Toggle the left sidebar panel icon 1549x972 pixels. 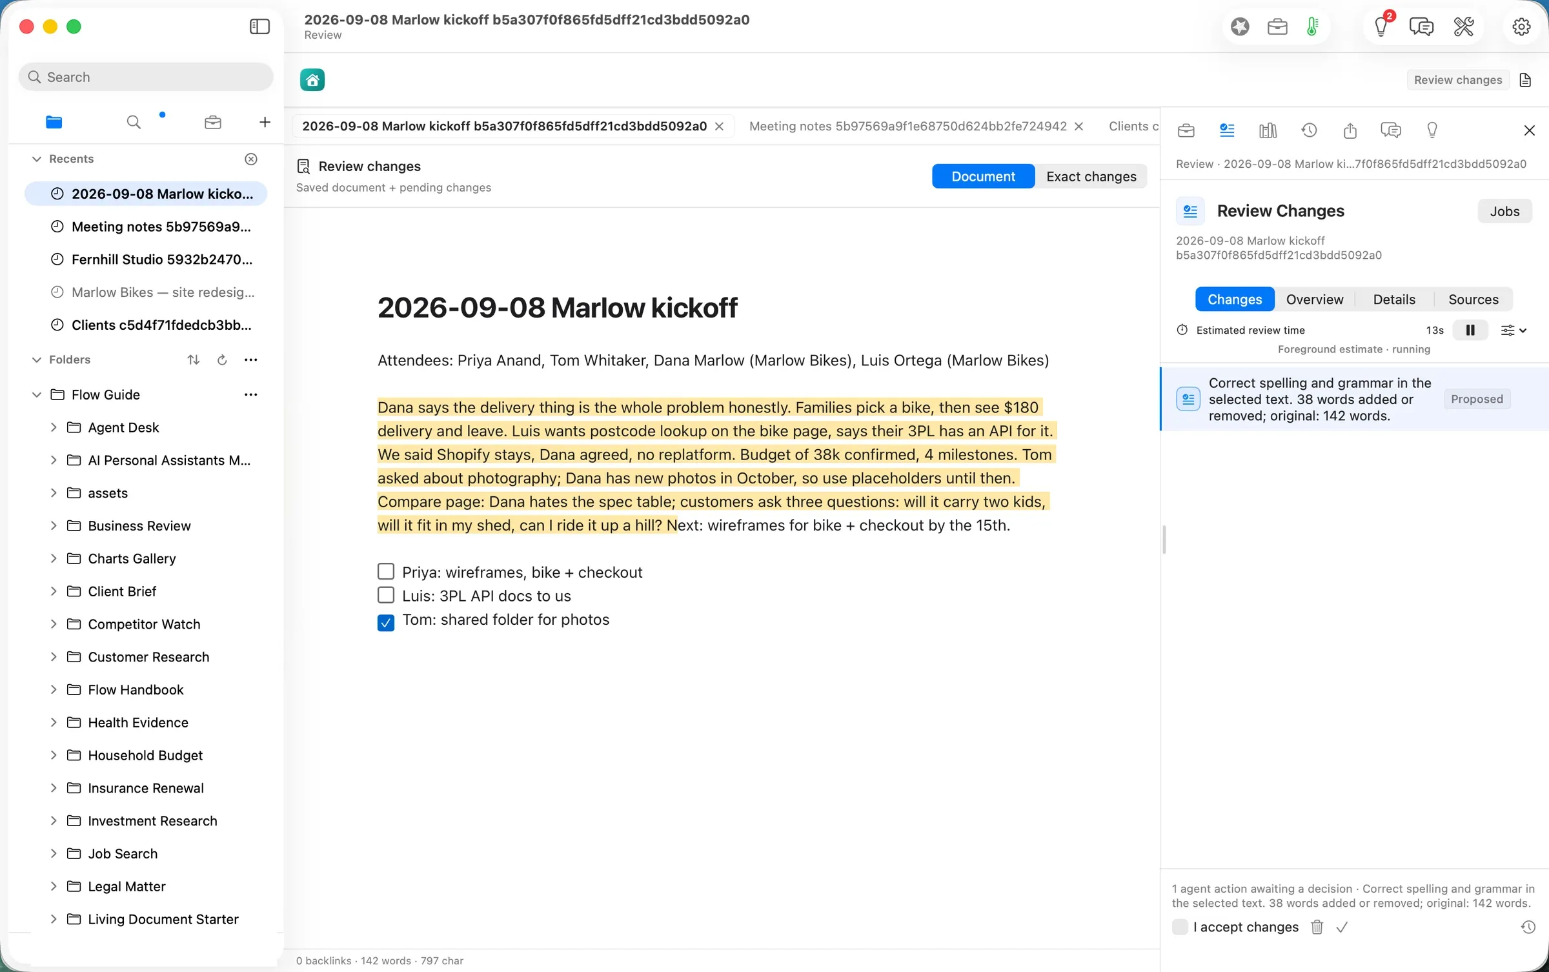coord(259,26)
